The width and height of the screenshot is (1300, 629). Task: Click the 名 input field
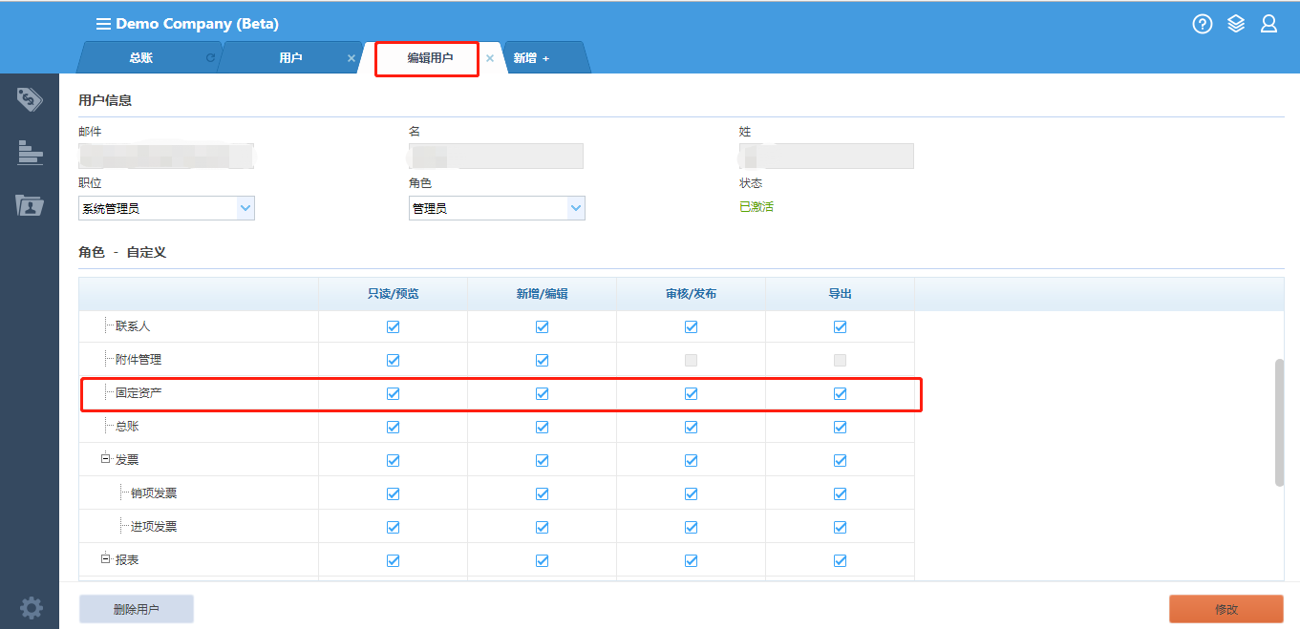pyautogui.click(x=497, y=156)
